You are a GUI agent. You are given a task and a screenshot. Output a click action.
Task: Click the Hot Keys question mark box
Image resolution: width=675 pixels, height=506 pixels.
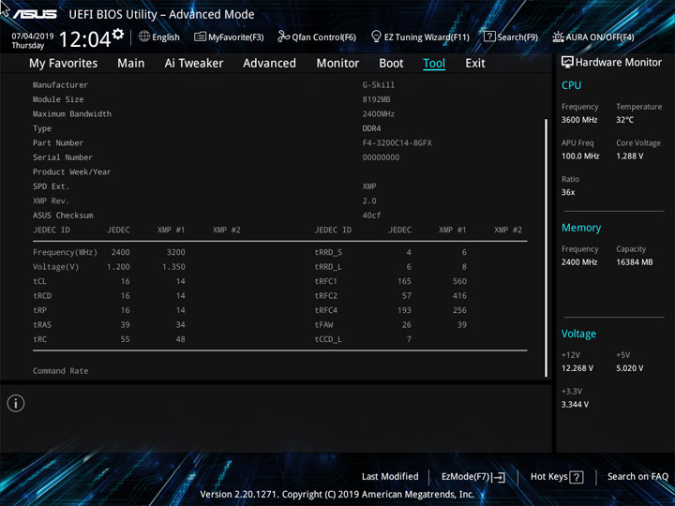point(576,477)
